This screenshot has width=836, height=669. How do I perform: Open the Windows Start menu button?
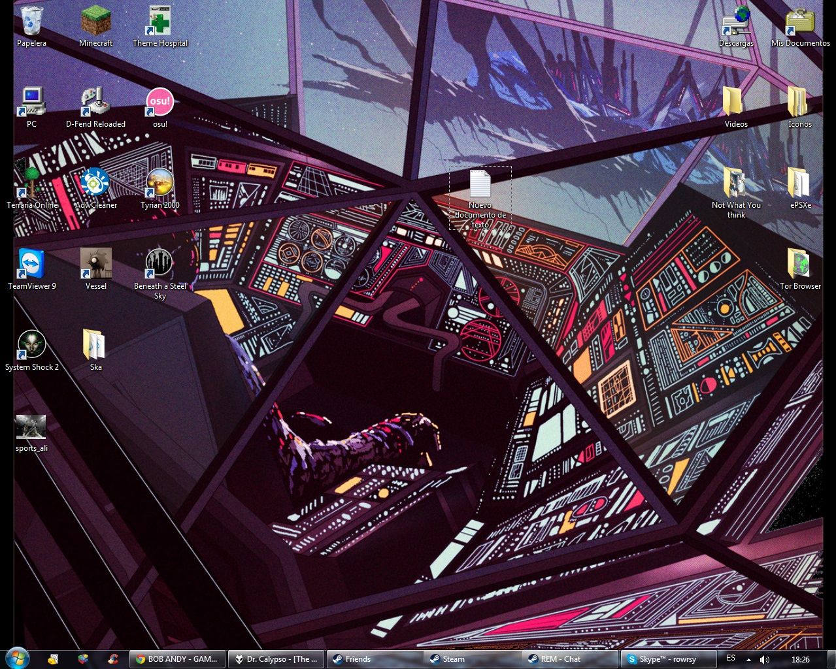point(16,658)
